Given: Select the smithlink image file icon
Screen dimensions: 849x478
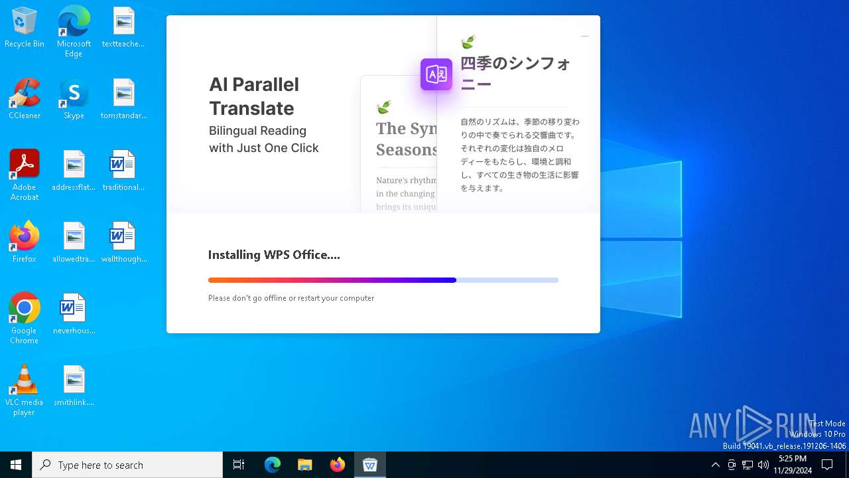Looking at the screenshot, I should coord(74,386).
